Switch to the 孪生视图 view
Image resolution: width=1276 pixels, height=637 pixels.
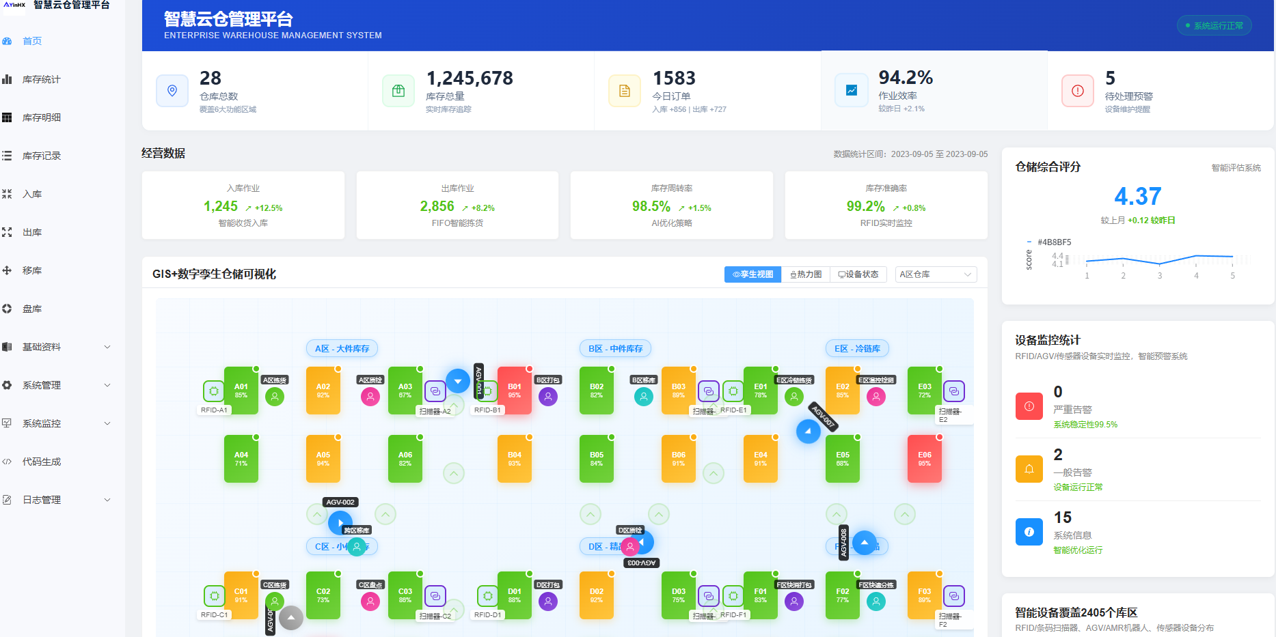coord(752,274)
